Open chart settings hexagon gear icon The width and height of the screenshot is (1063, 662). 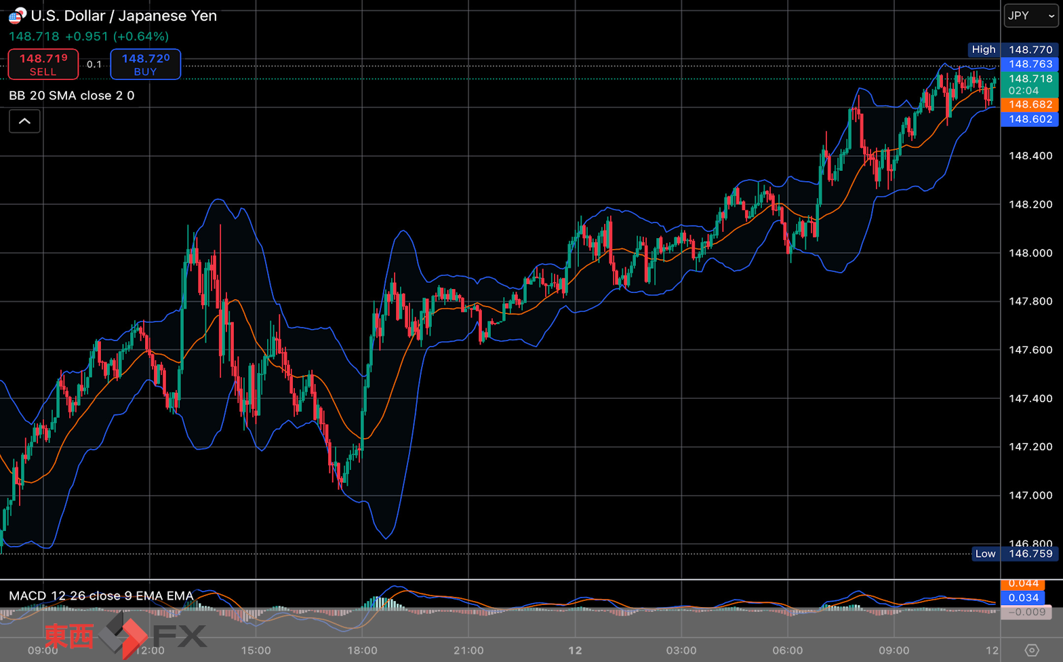[x=1031, y=650]
